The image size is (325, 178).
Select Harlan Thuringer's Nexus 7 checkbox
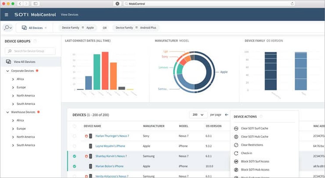coord(74,136)
